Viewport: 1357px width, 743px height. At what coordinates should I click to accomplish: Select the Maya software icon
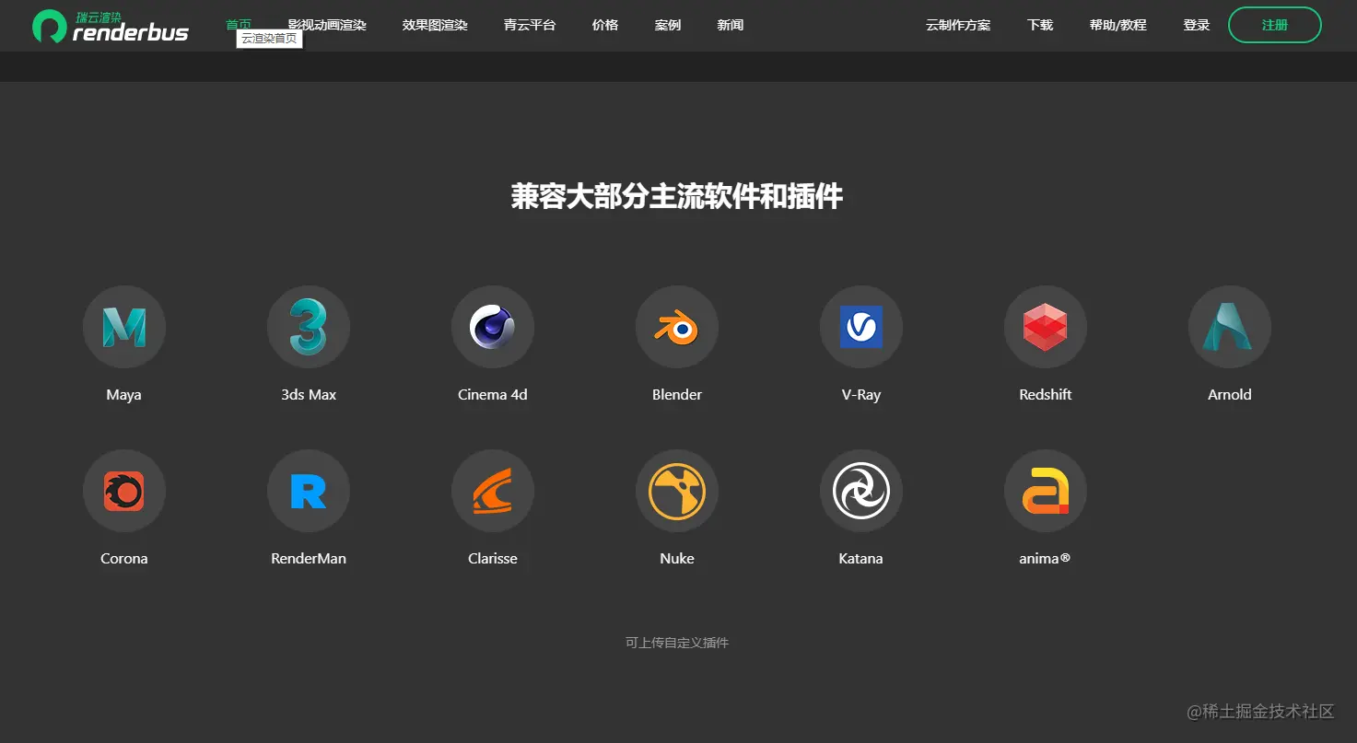tap(124, 326)
